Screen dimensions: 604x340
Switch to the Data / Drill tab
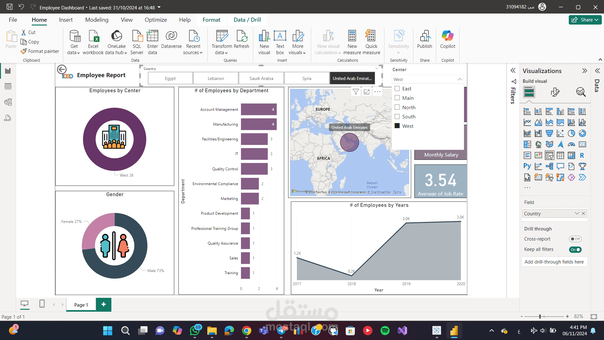coord(247,20)
